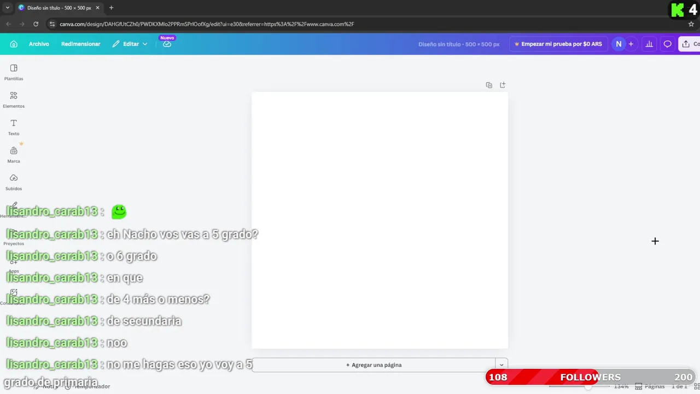
Task: Click the canva.com address bar
Action: click(207, 24)
